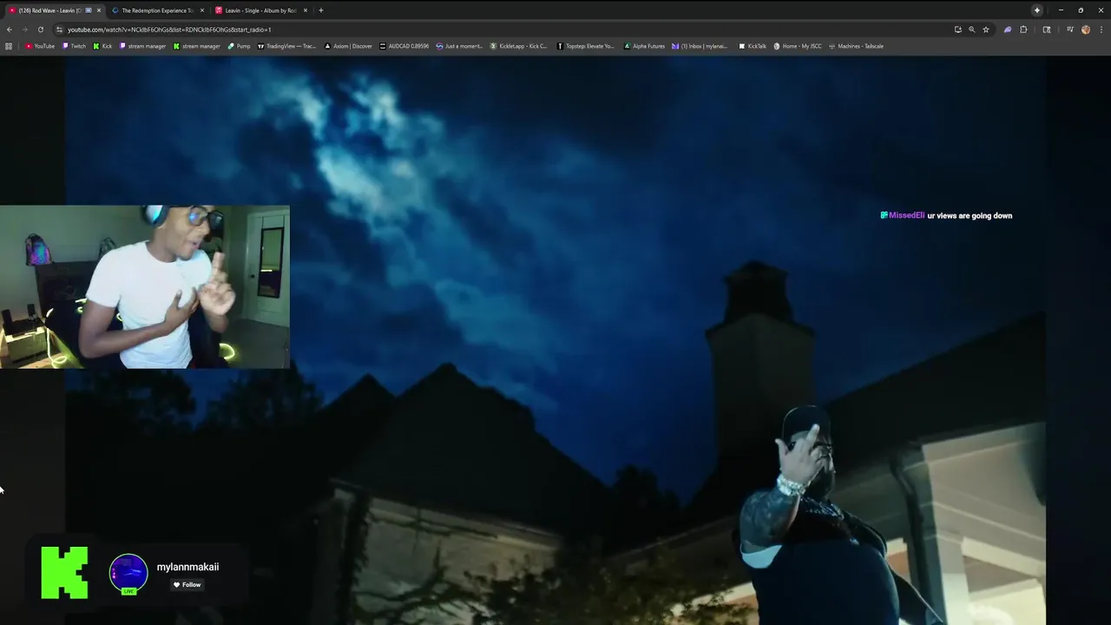Open the zoom magnifier icon in address bar
The image size is (1111, 625).
[x=971, y=30]
